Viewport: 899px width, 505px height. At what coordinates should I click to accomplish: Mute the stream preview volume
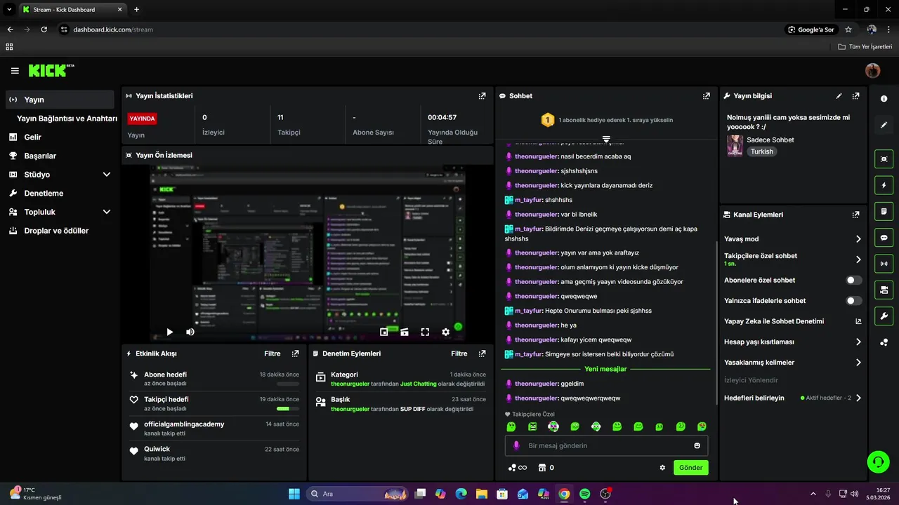[190, 332]
